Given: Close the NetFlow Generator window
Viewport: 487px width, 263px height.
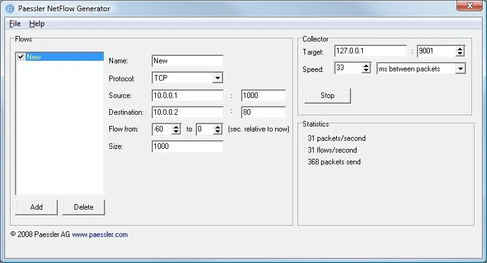Looking at the screenshot, I should [x=470, y=6].
